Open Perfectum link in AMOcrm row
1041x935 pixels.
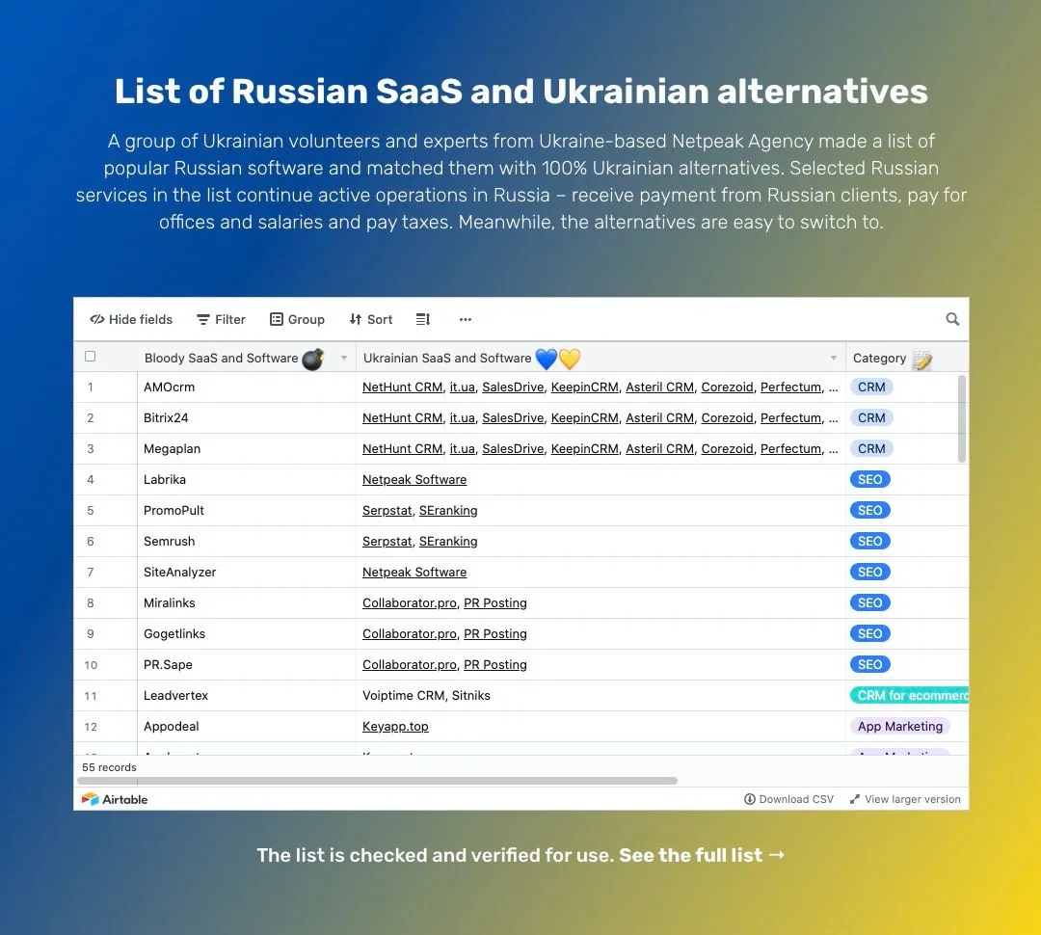pyautogui.click(x=790, y=387)
